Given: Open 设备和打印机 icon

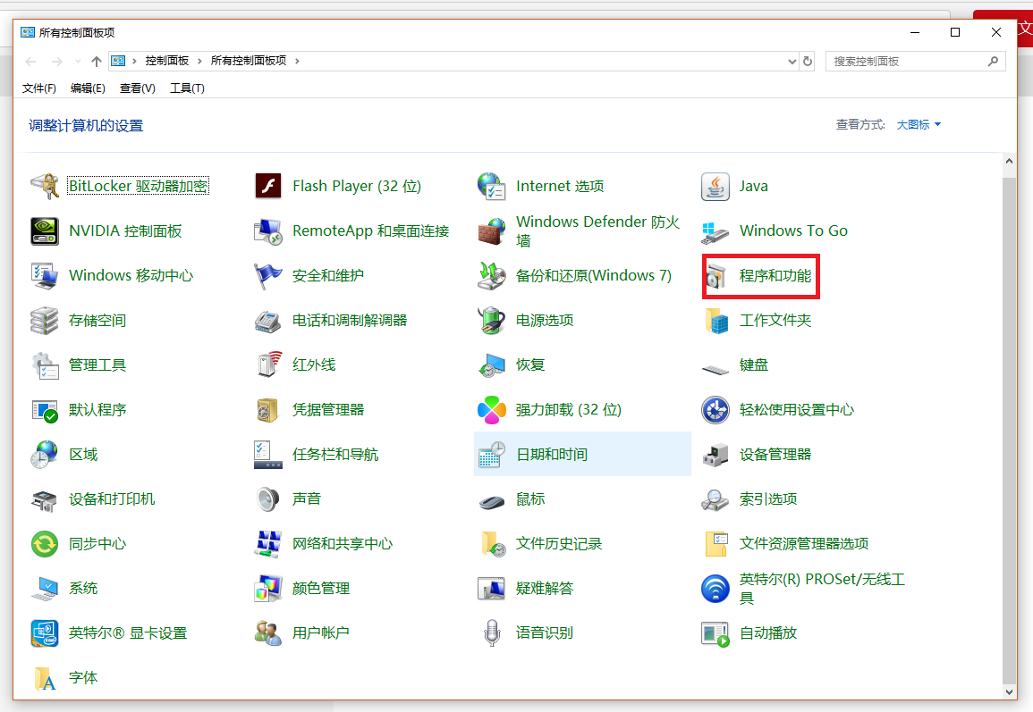Looking at the screenshot, I should 45,499.
